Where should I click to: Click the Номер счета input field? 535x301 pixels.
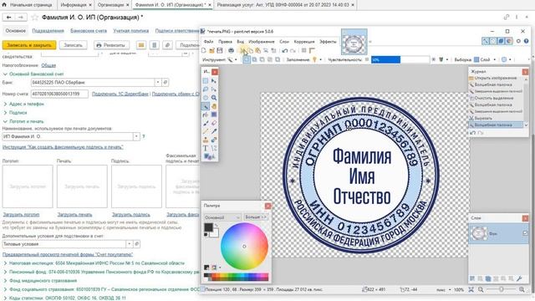(59, 94)
